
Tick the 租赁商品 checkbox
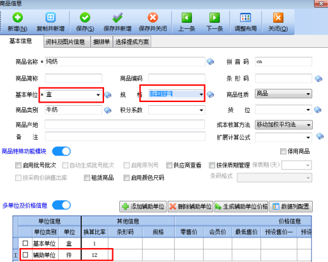pos(87,178)
